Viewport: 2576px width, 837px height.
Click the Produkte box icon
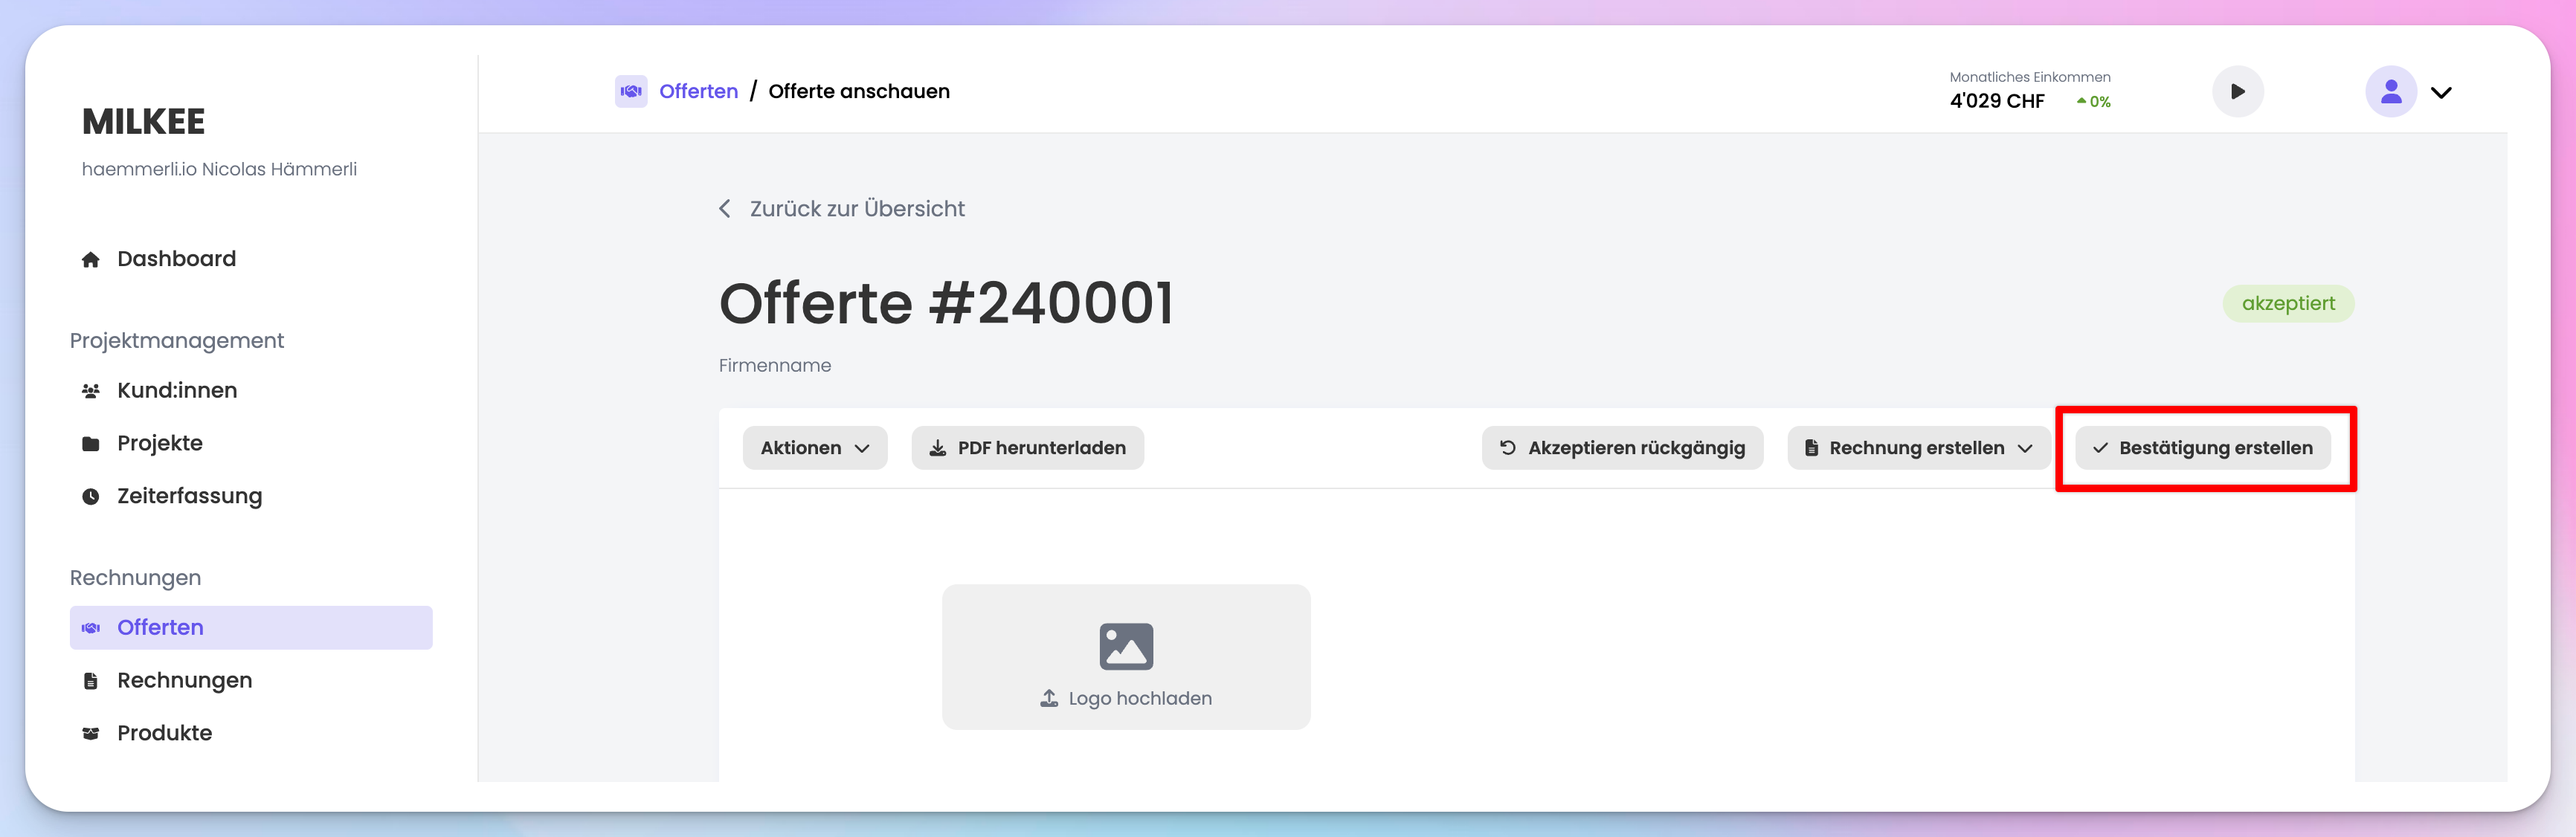pos(91,734)
